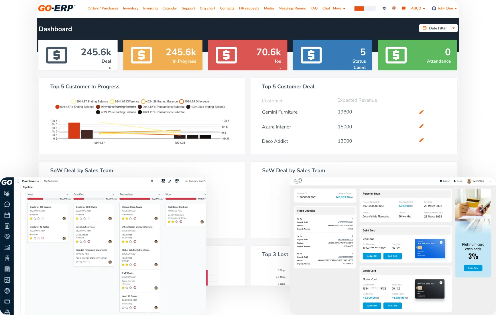Edit the Gemini Furniture deal row
This screenshot has width=496, height=315.
click(421, 112)
